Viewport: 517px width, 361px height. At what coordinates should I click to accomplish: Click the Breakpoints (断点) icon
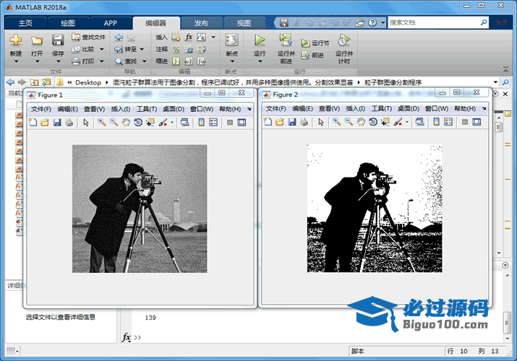(232, 40)
